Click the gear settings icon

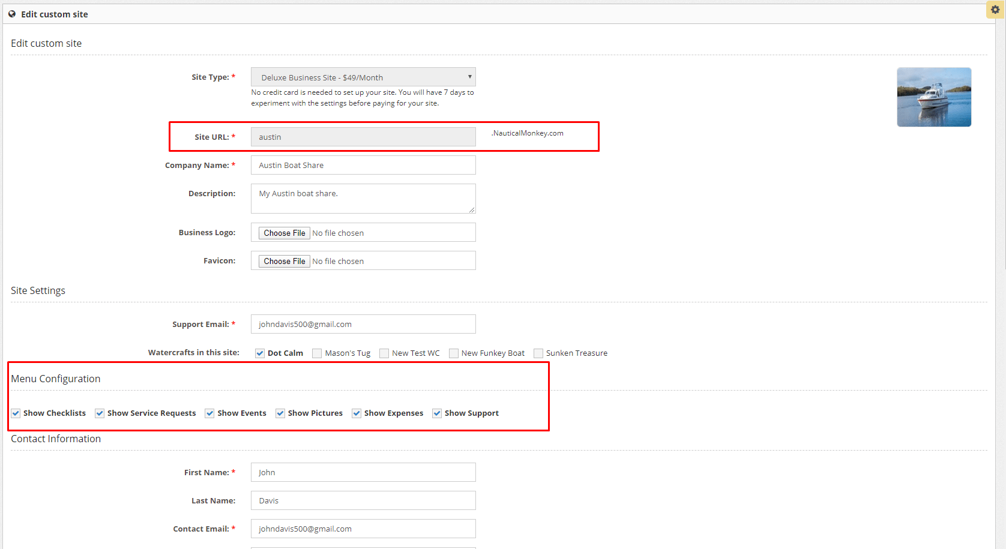[995, 10]
